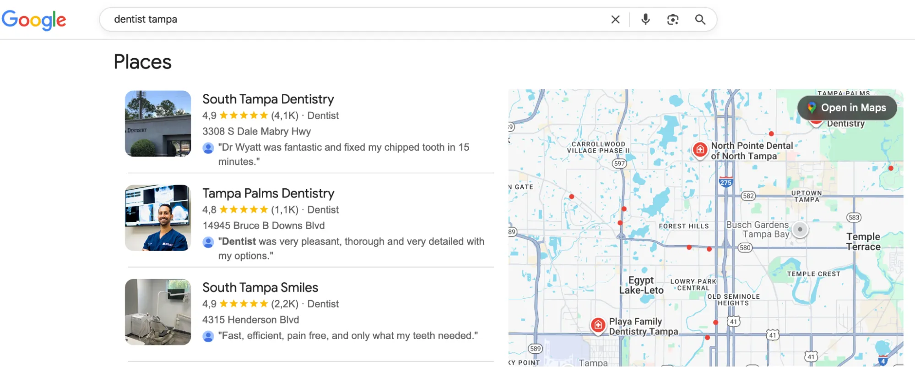Click review count (2,2K) for South Tampa Smiles
The image size is (915, 367).
tap(285, 304)
